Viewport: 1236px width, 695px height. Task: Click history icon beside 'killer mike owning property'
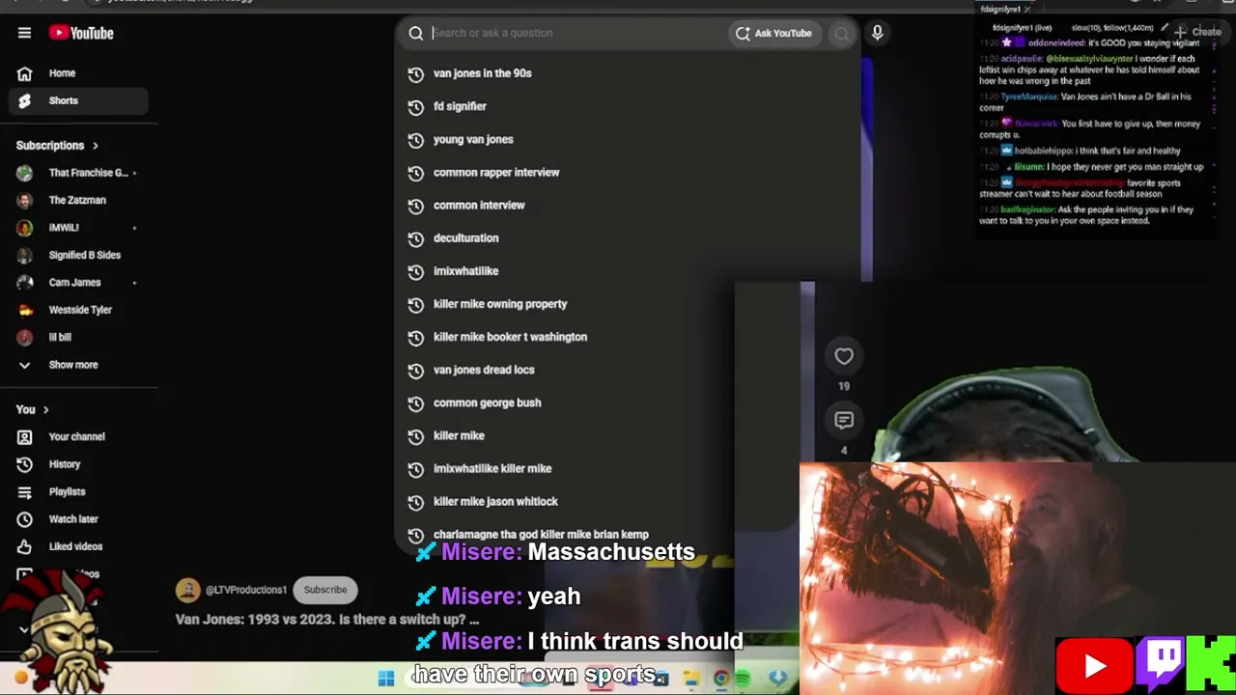[x=416, y=304]
